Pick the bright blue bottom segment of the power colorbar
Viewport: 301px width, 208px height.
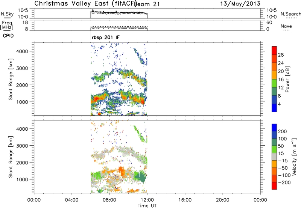(274, 108)
